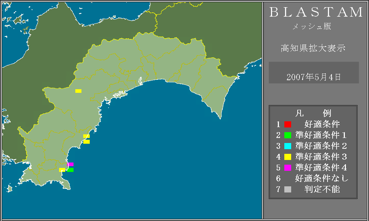Click the 凡例 legend header

click(313, 113)
